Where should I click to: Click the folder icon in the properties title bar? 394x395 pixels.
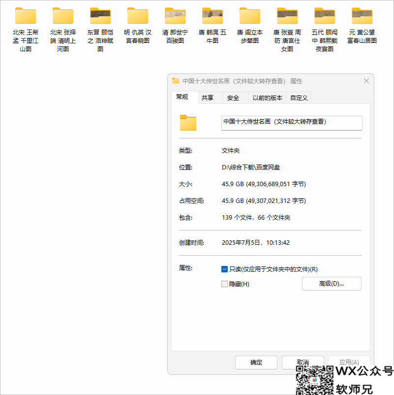(x=176, y=81)
